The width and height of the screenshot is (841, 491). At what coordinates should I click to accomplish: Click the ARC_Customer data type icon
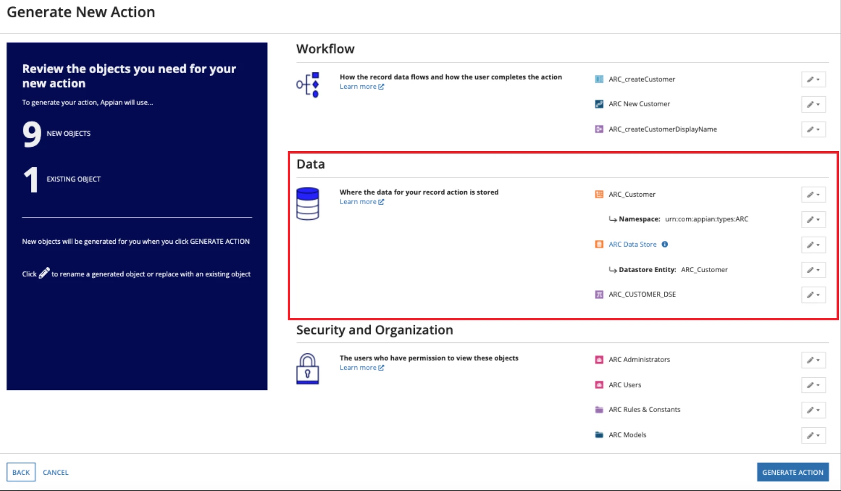[599, 195]
